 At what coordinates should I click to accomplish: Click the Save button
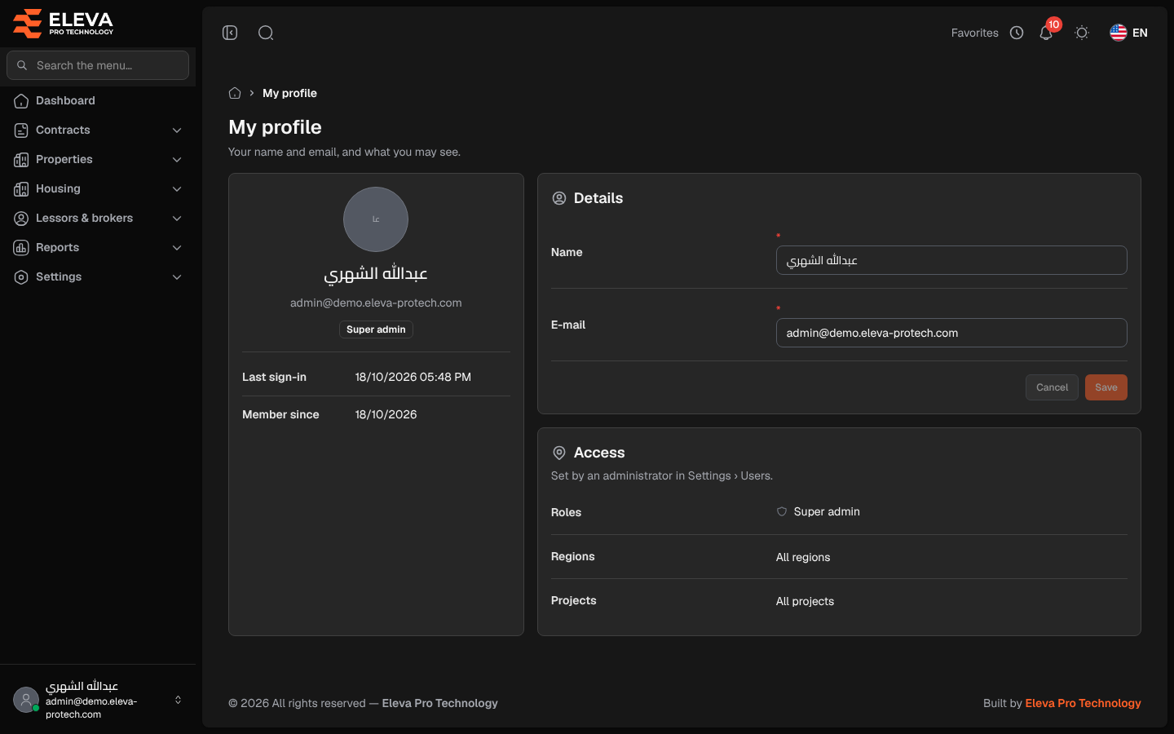pyautogui.click(x=1106, y=387)
